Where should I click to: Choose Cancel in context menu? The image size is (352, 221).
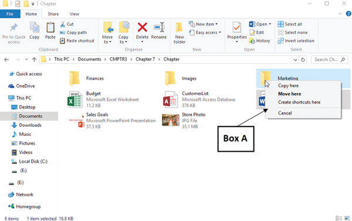click(285, 113)
